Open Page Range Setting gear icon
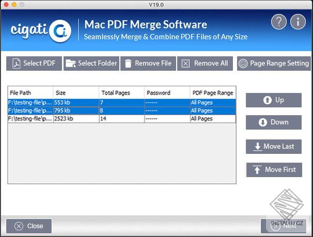The image size is (313, 237). [243, 64]
